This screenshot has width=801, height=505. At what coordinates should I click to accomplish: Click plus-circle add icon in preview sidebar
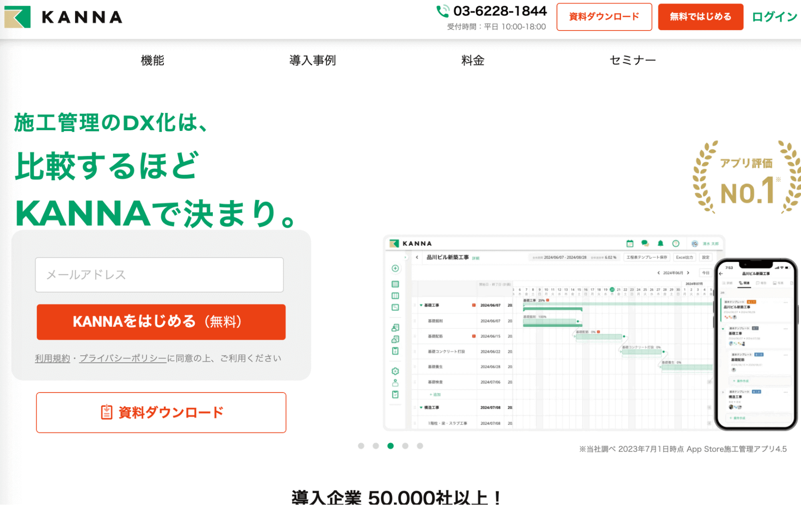(395, 268)
